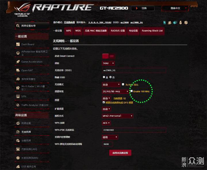Click the 网络设置向导 wizard icon
Viewport: 207px width, 170px height.
click(18, 26)
